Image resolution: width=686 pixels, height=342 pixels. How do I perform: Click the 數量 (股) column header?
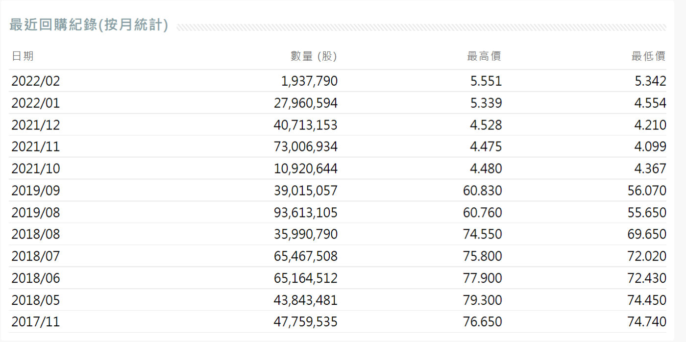tap(314, 56)
